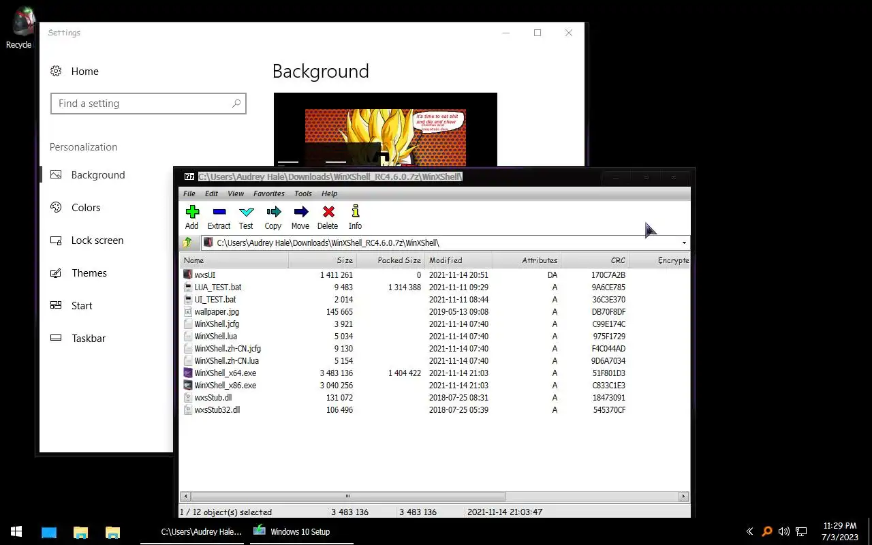The width and height of the screenshot is (872, 545).
Task: Click the scroll left arrow in file list
Action: coord(185,497)
